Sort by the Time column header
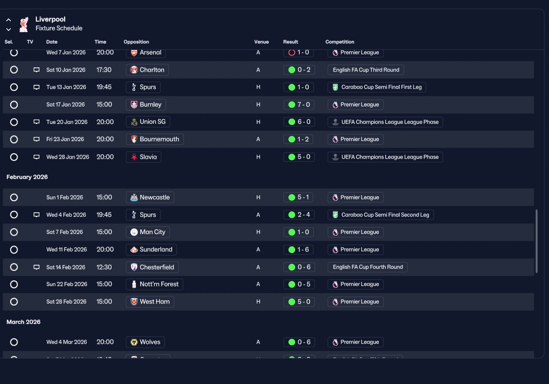Viewport: 549px width, 384px height. tap(100, 42)
